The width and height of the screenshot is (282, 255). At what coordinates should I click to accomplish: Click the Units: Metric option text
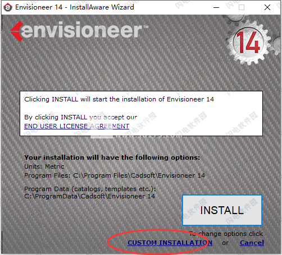coord(44,166)
